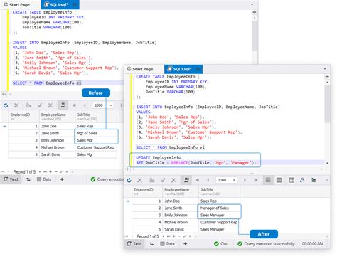Toggle paginal mode icon in back window
The image size is (337, 259).
63,105
